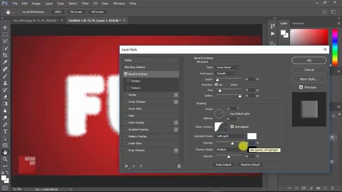Select the Gradient tool
This screenshot has height=192, width=342.
[x=5, y=104]
